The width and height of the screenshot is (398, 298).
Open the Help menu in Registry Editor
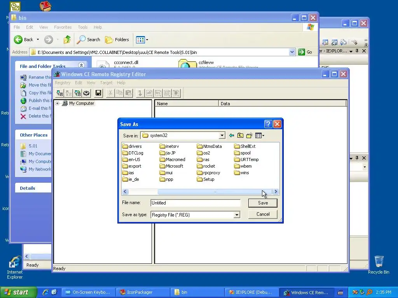point(121,83)
